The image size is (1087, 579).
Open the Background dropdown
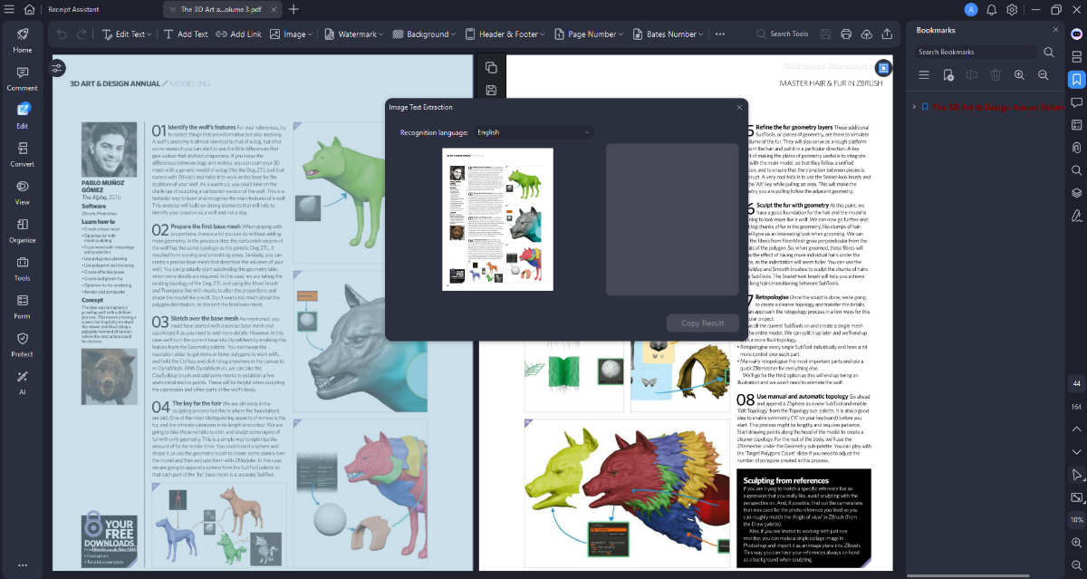pyautogui.click(x=424, y=34)
